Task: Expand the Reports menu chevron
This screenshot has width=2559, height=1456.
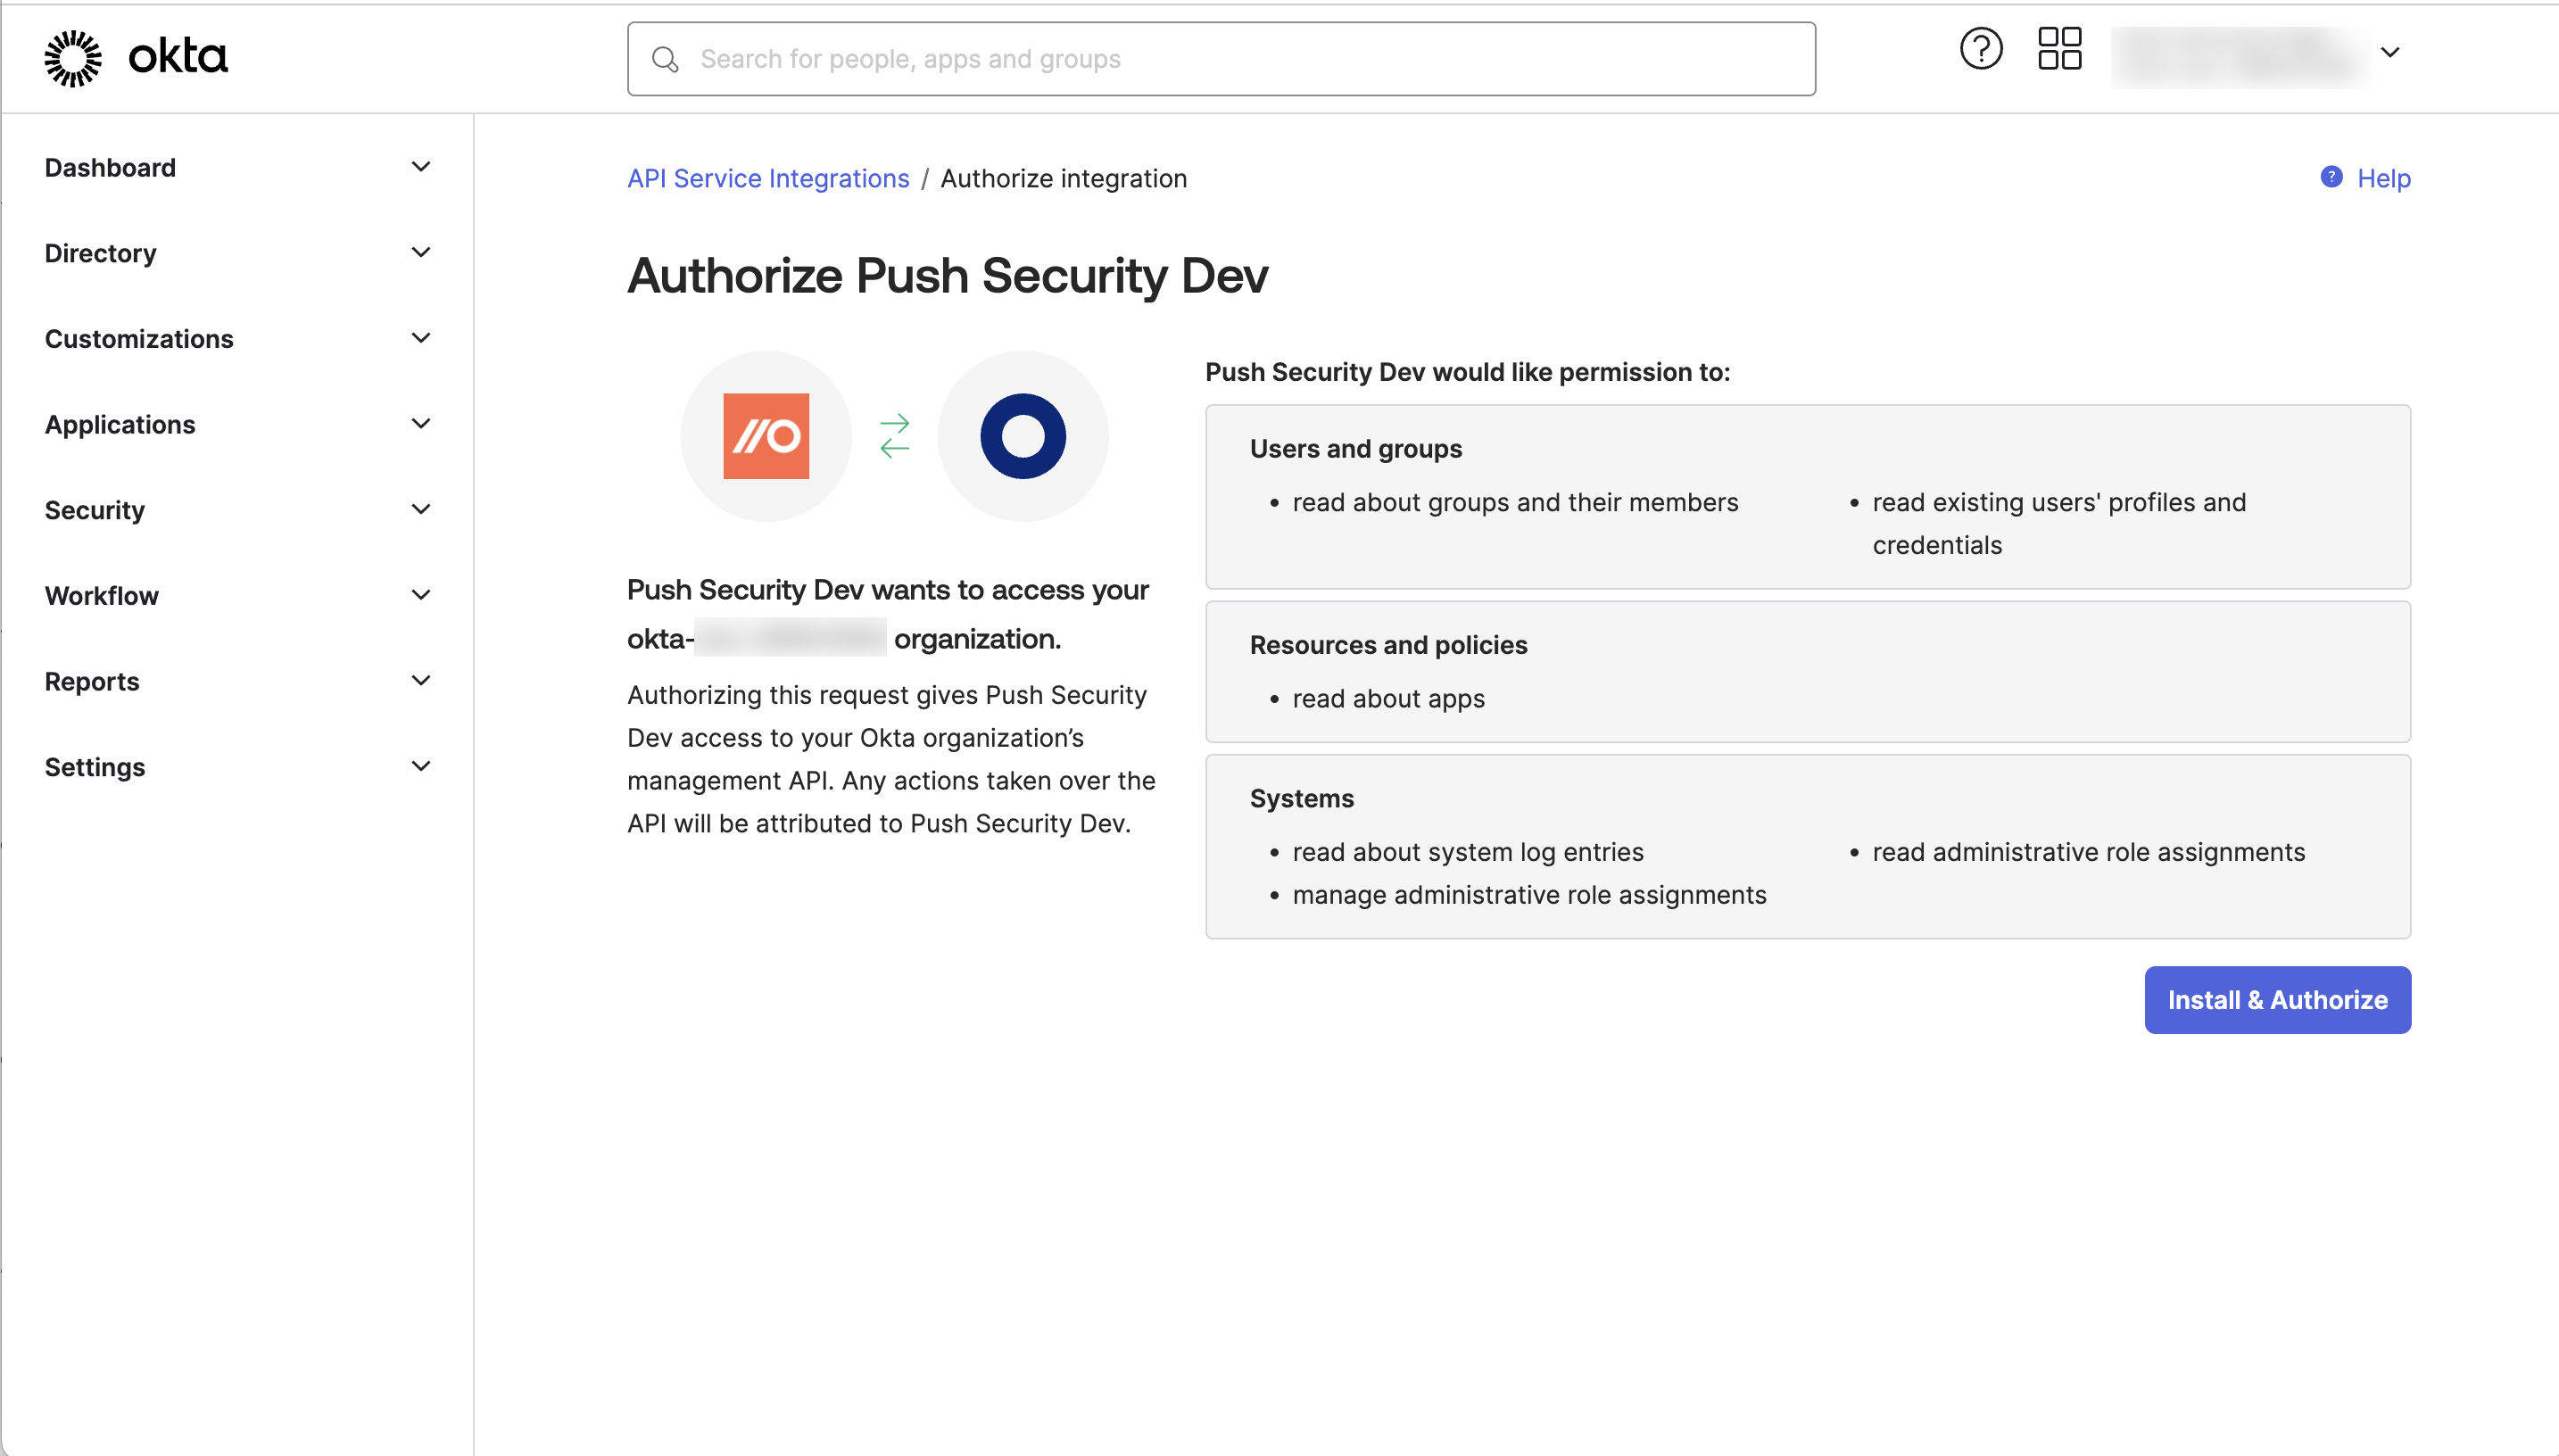Action: pyautogui.click(x=421, y=681)
